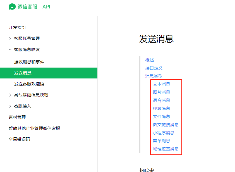This screenshot has width=235, height=172.
Task: Open 开发指引 in the sidebar
Action: (x=17, y=28)
